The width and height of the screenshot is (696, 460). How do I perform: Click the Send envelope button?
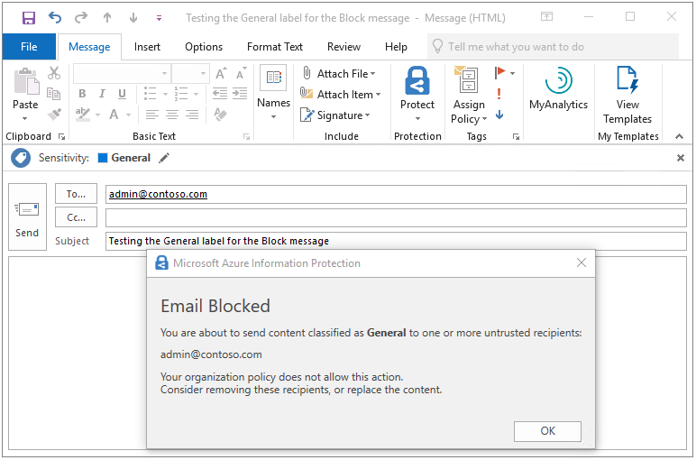(27, 217)
